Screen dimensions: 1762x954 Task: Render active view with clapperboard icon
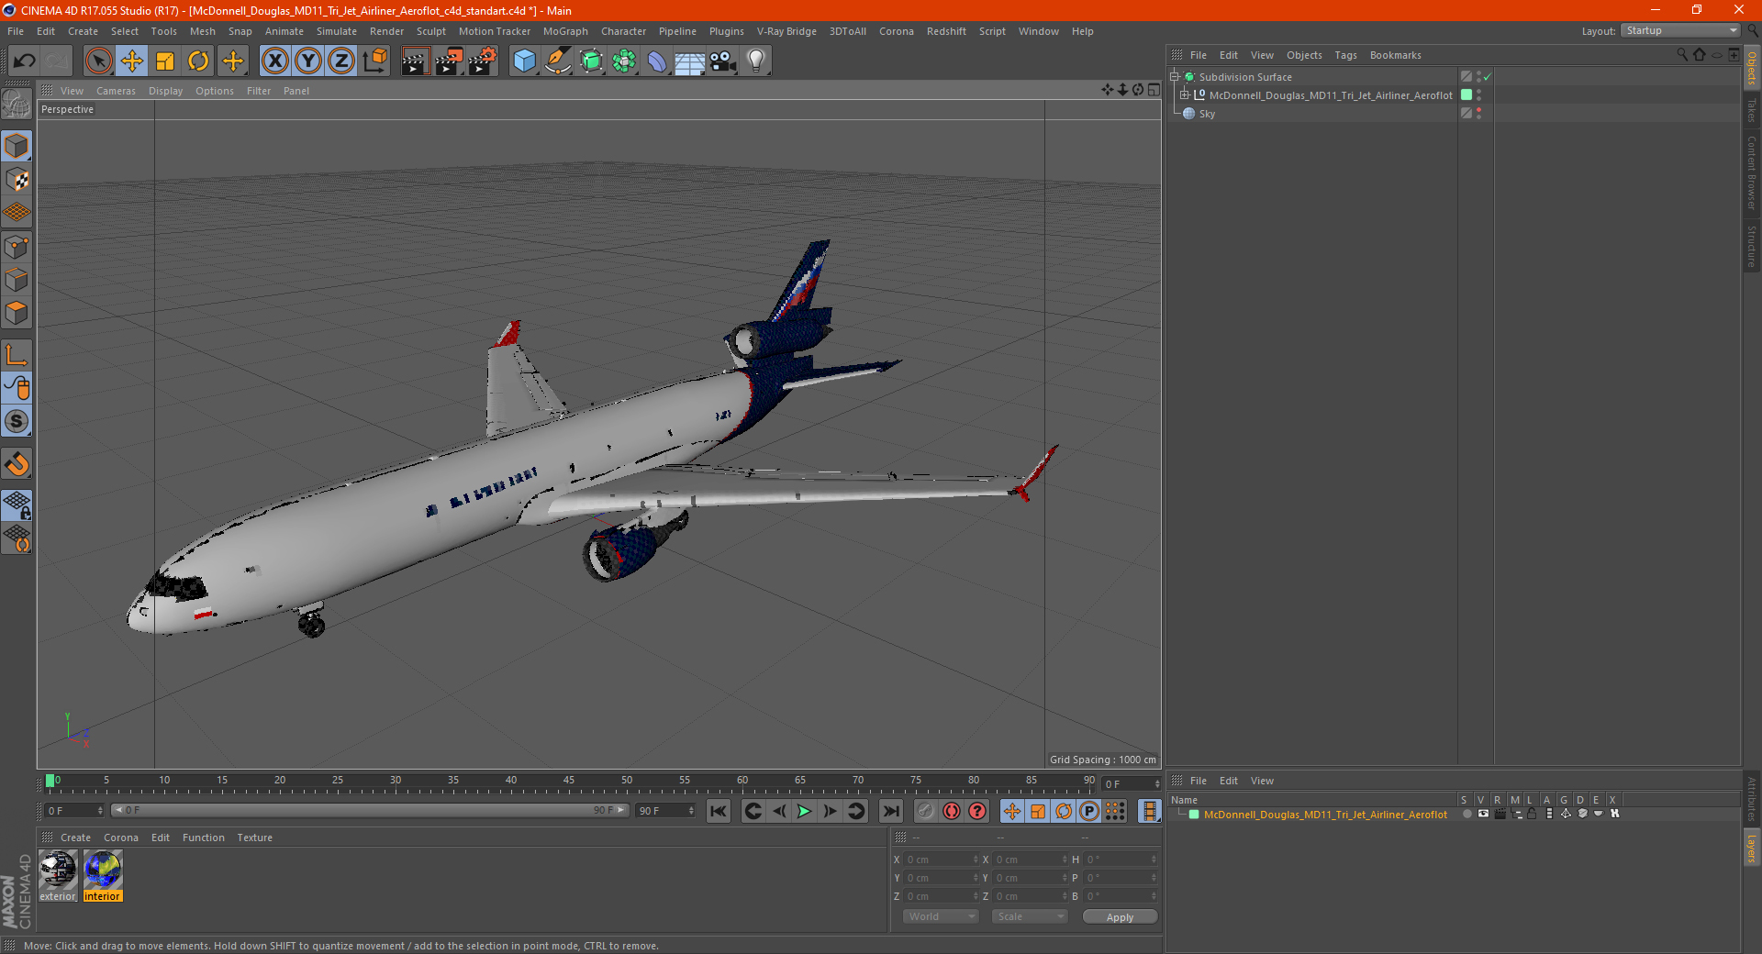click(415, 61)
